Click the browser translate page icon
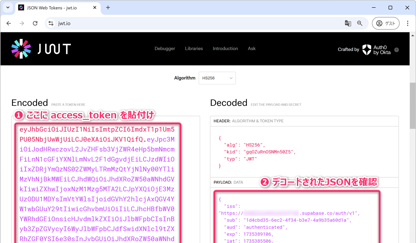 coord(348,23)
